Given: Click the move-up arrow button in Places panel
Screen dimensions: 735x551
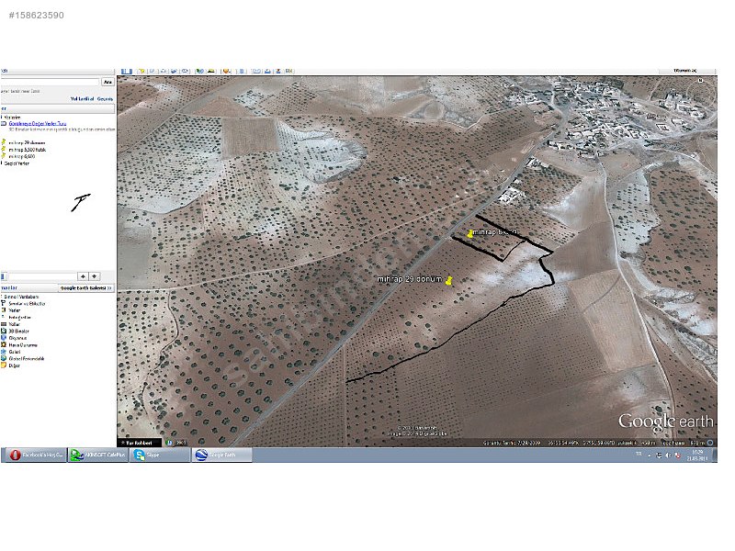Looking at the screenshot, I should click(x=83, y=276).
